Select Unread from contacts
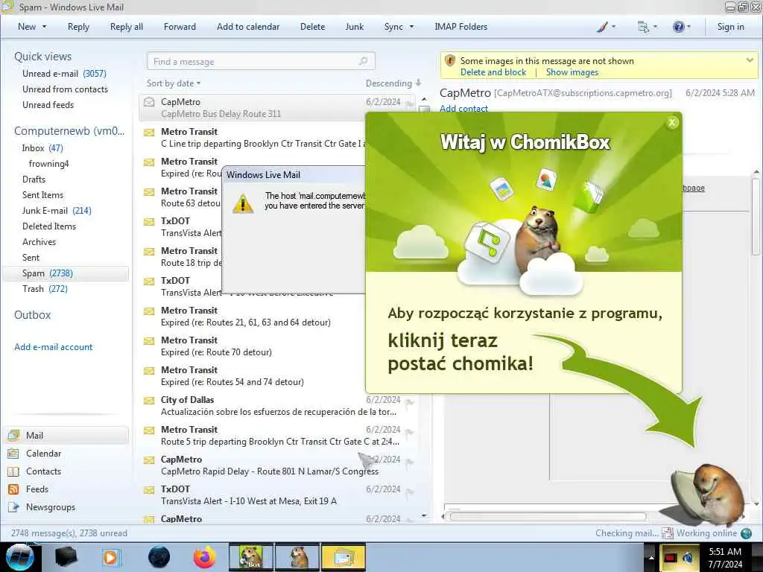This screenshot has width=763, height=572. coord(66,89)
